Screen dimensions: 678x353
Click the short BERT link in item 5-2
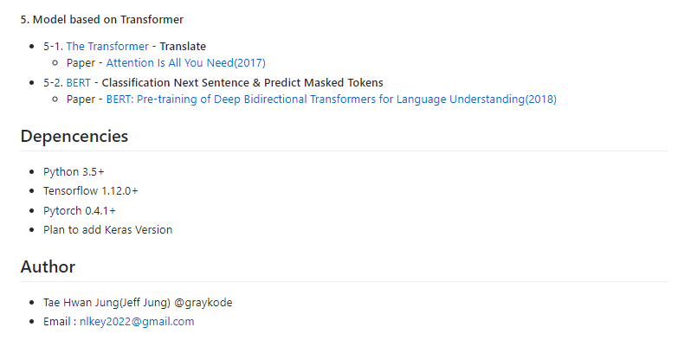(78, 83)
